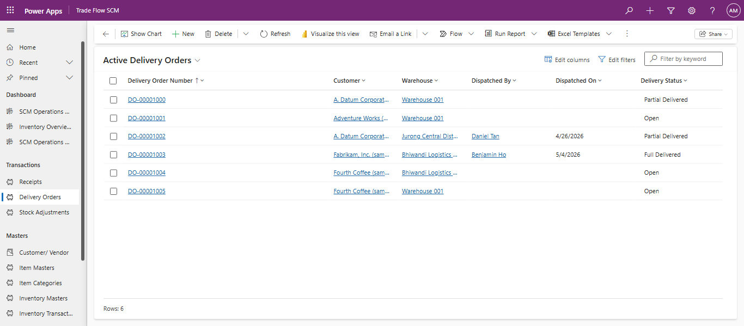Open the AM user account avatar

pyautogui.click(x=733, y=10)
